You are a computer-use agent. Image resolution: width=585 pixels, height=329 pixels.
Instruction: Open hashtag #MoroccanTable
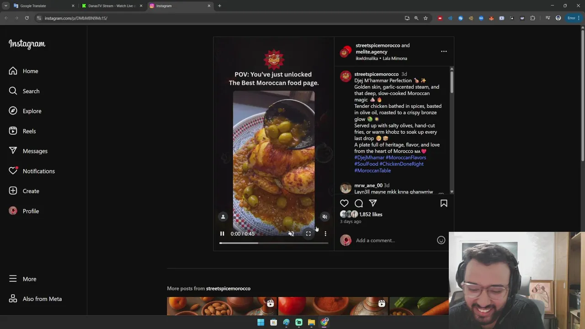pyautogui.click(x=372, y=170)
